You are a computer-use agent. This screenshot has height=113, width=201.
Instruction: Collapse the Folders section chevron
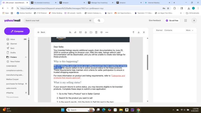point(26,57)
